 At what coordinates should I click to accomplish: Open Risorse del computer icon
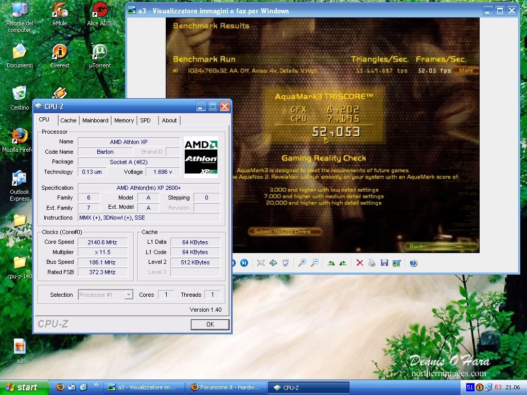[x=20, y=17]
